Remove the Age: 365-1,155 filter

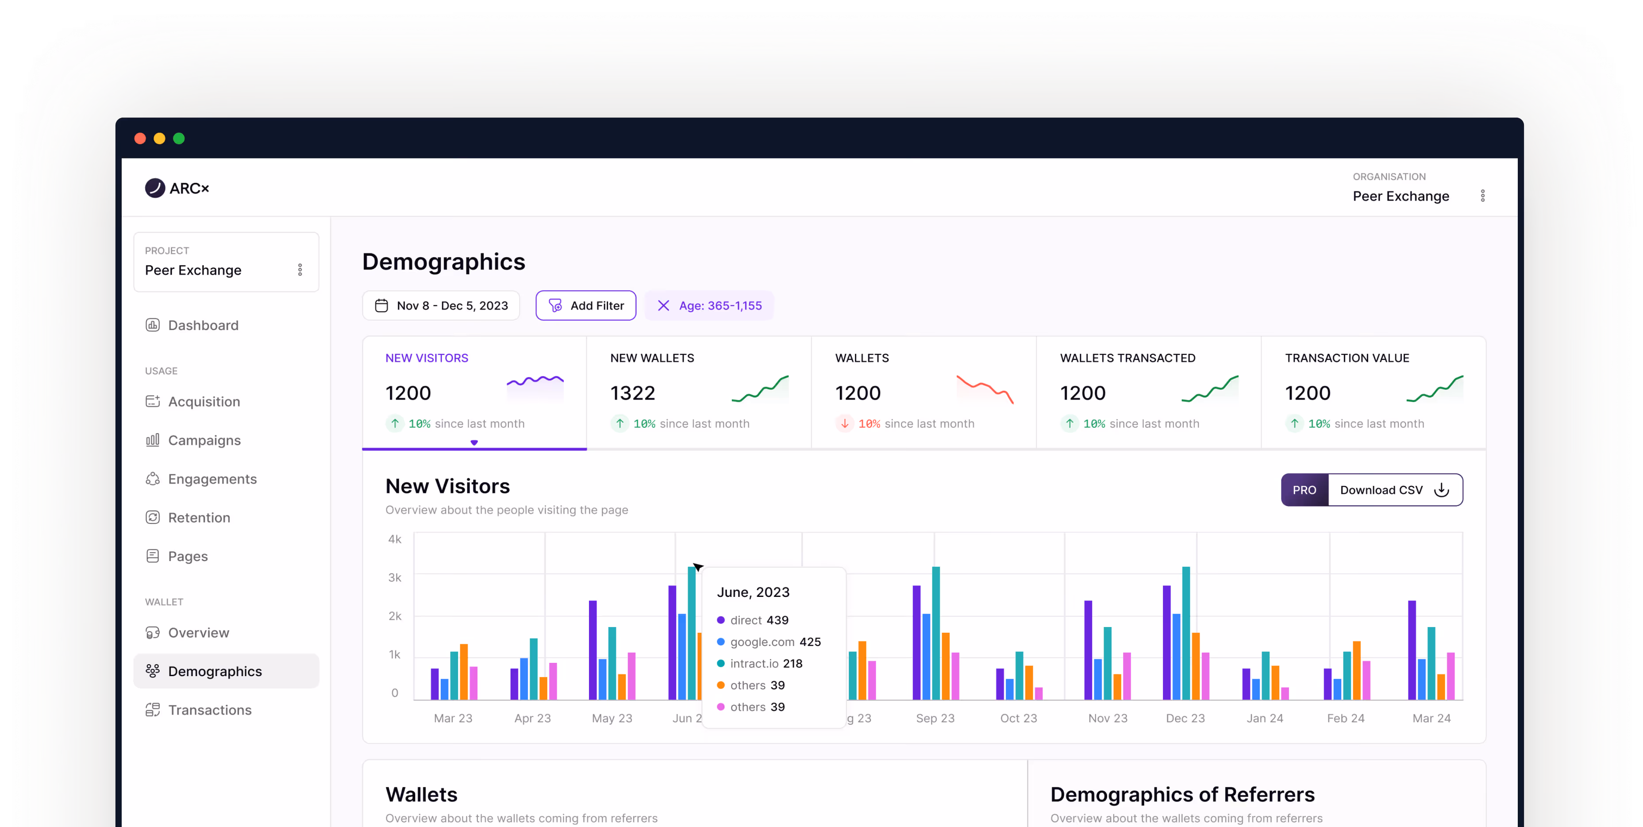click(663, 305)
